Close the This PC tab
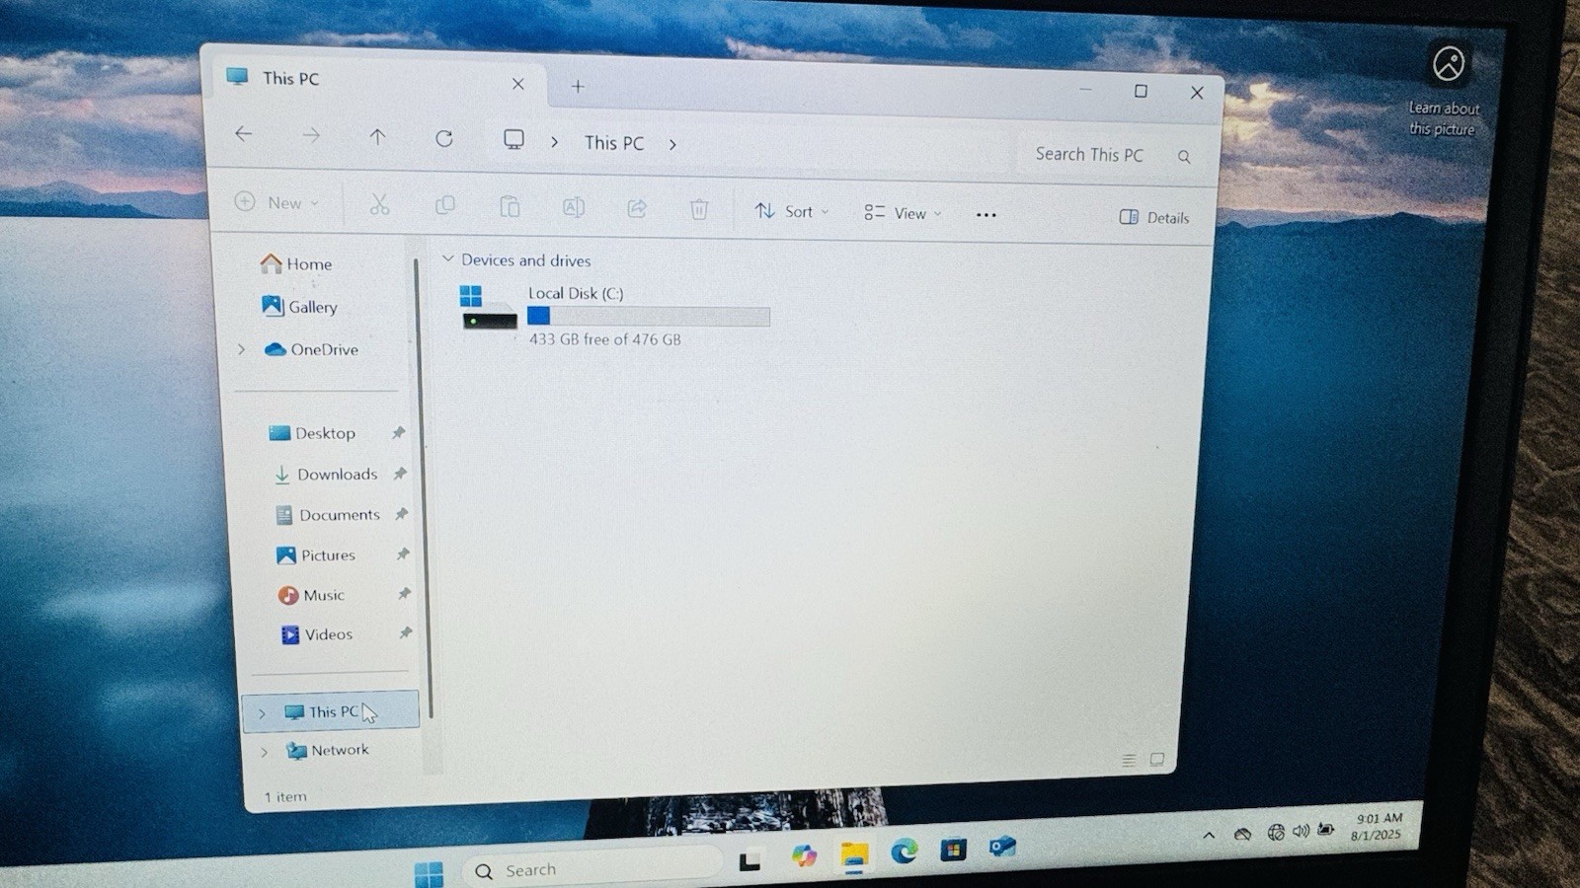Screen dimensions: 1580x888 click(517, 84)
